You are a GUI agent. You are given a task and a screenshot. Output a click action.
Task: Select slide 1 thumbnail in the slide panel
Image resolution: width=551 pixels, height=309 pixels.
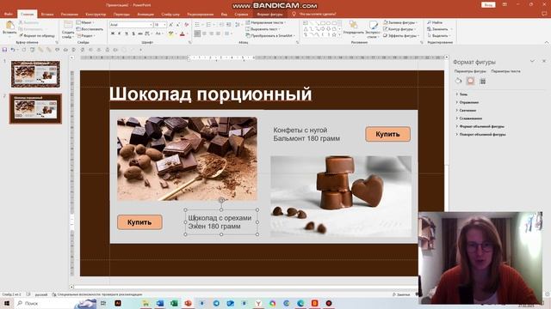click(35, 74)
